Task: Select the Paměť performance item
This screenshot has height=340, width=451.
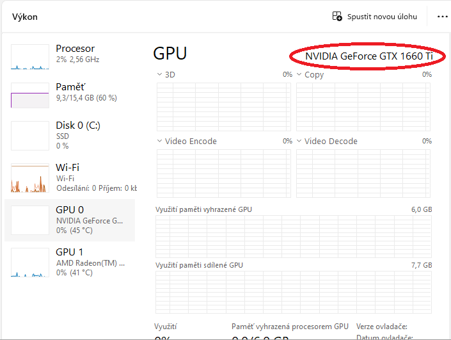Action: point(70,94)
